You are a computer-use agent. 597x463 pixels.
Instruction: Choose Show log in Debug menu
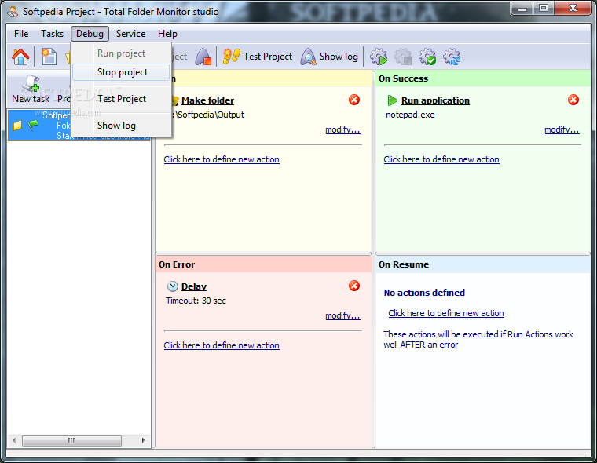121,125
